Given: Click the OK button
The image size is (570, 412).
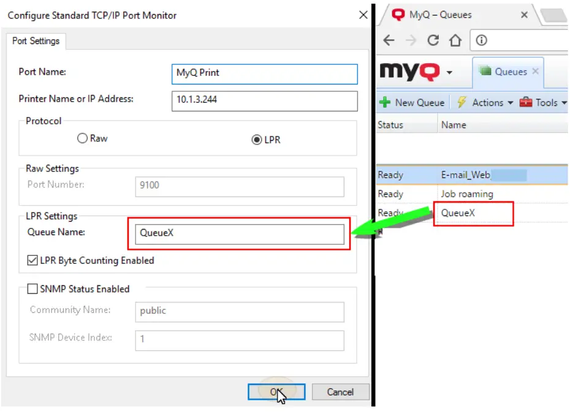Looking at the screenshot, I should tap(277, 392).
